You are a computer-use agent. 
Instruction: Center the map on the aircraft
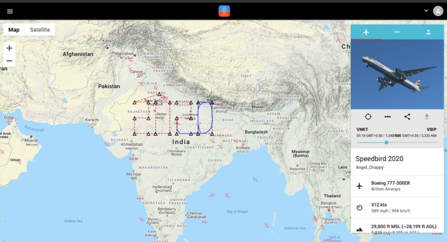click(368, 117)
